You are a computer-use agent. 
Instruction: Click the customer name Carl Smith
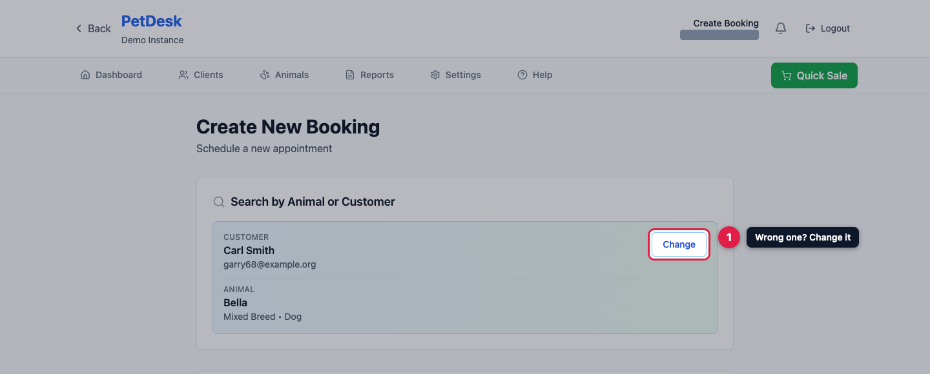pyautogui.click(x=249, y=250)
